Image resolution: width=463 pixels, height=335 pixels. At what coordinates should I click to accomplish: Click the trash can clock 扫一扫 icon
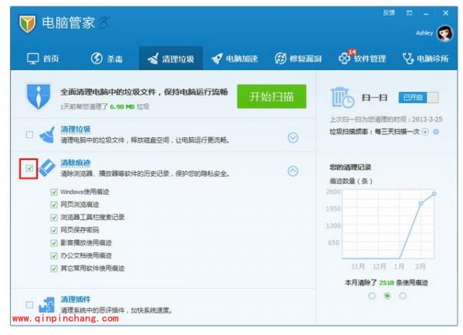point(342,97)
